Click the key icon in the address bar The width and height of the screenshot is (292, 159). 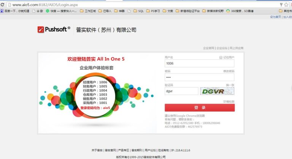(x=281, y=5)
